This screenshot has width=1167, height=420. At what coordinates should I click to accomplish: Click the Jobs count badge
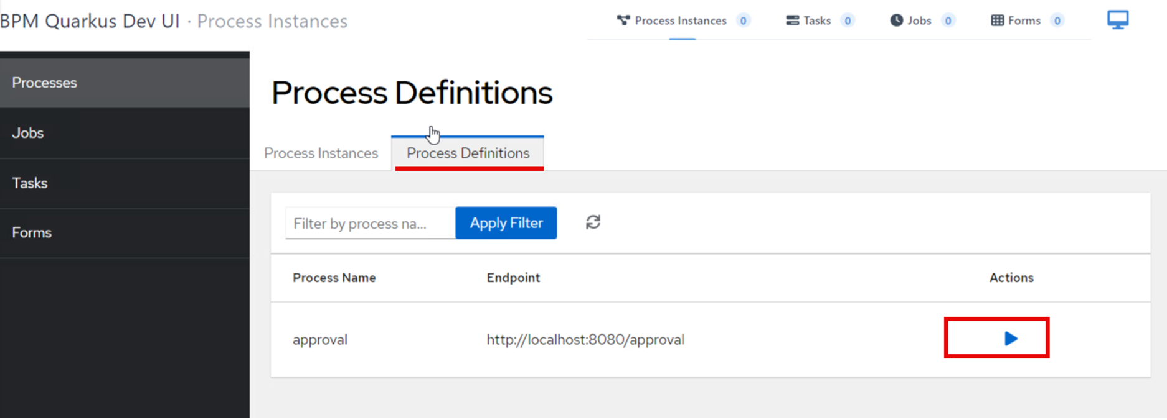click(948, 21)
